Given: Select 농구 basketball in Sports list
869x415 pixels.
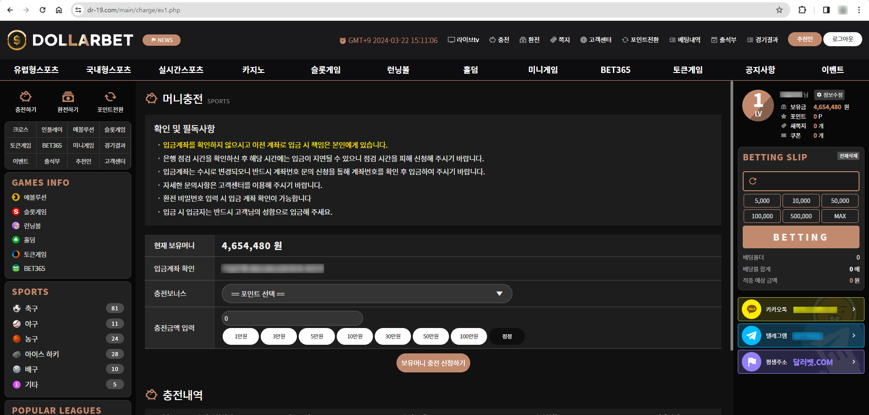Looking at the screenshot, I should click(x=68, y=339).
